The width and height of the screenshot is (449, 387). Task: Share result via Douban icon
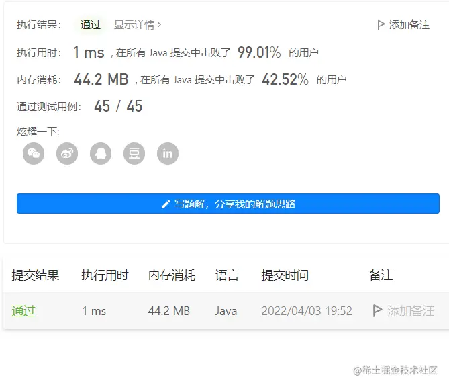click(134, 154)
